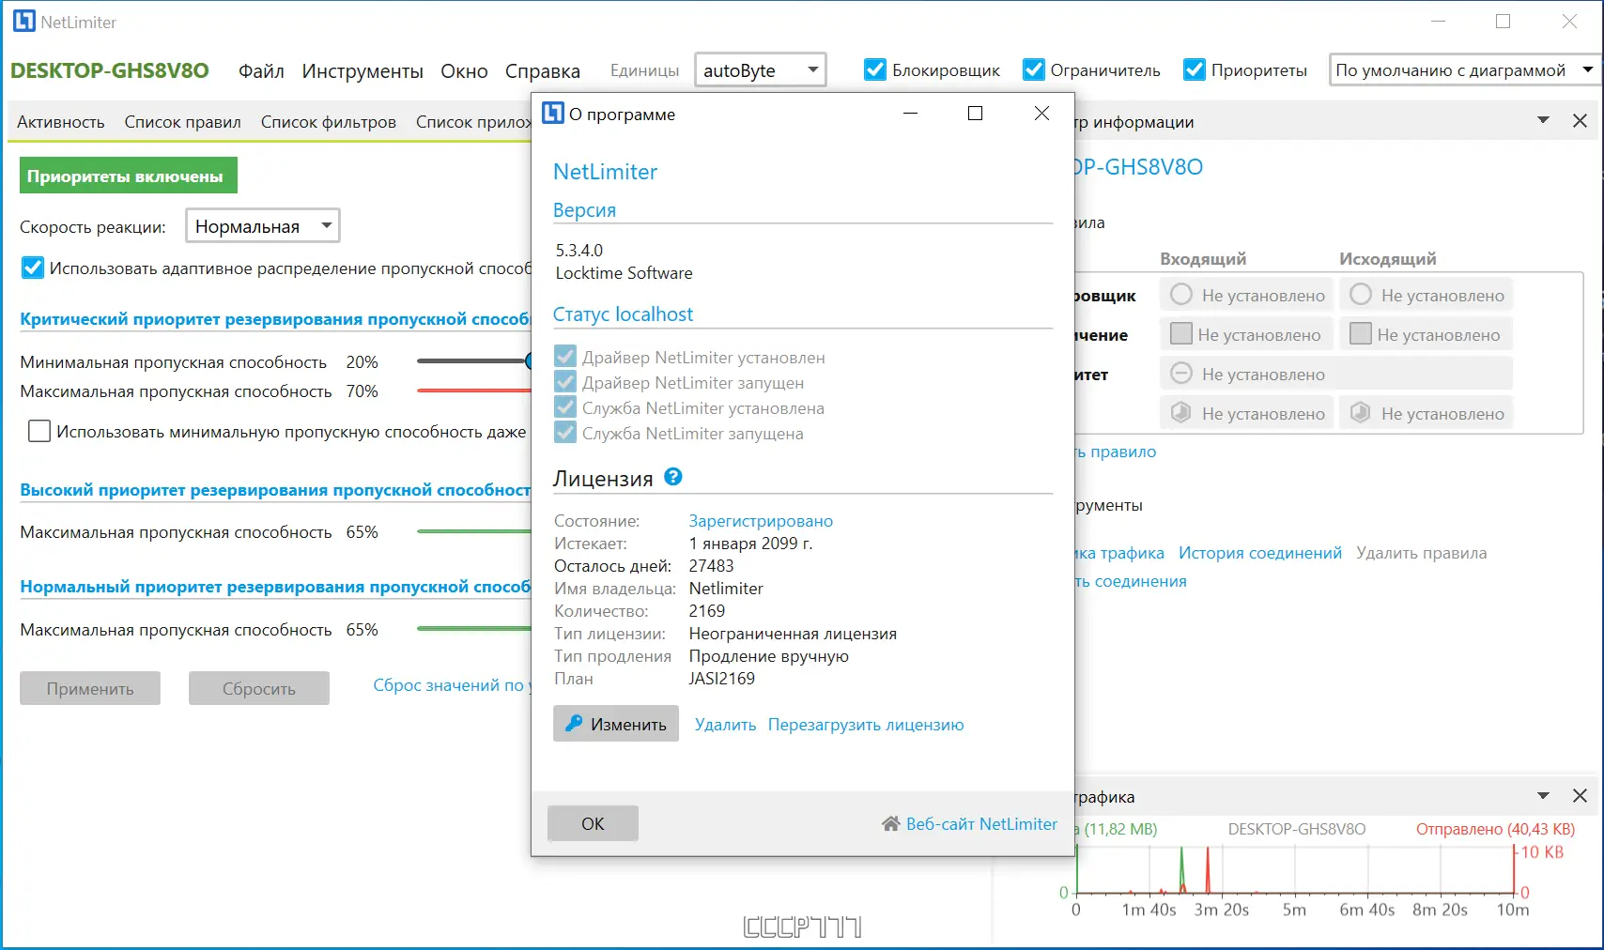
Task: Toggle the Ограничитель checkbox
Action: tap(1033, 69)
